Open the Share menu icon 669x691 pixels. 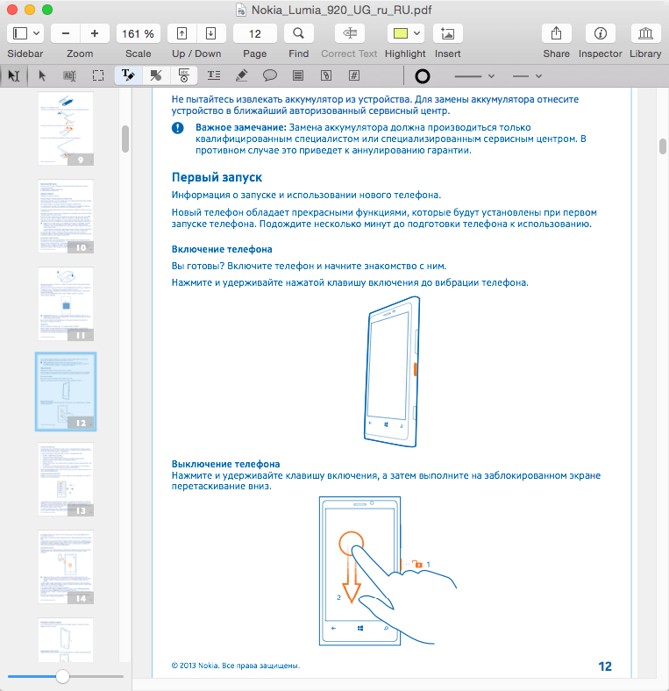556,33
